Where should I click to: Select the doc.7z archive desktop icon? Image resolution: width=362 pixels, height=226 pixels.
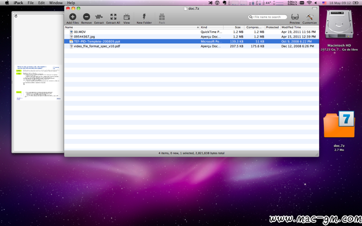(x=339, y=125)
